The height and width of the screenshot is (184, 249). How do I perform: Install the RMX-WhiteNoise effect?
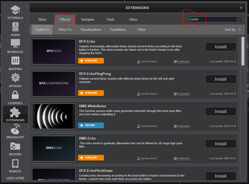pos(220,111)
